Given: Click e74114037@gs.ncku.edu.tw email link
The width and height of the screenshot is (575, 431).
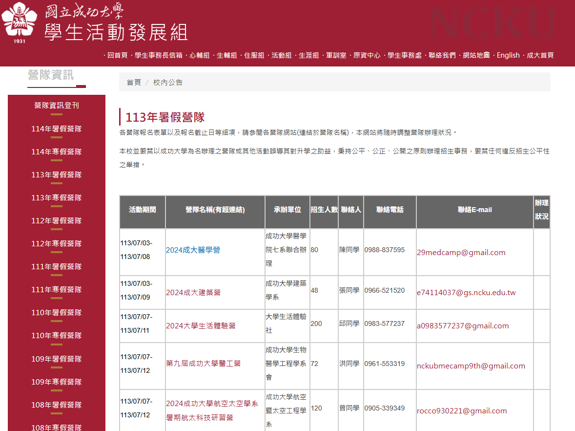Looking at the screenshot, I should point(466,292).
